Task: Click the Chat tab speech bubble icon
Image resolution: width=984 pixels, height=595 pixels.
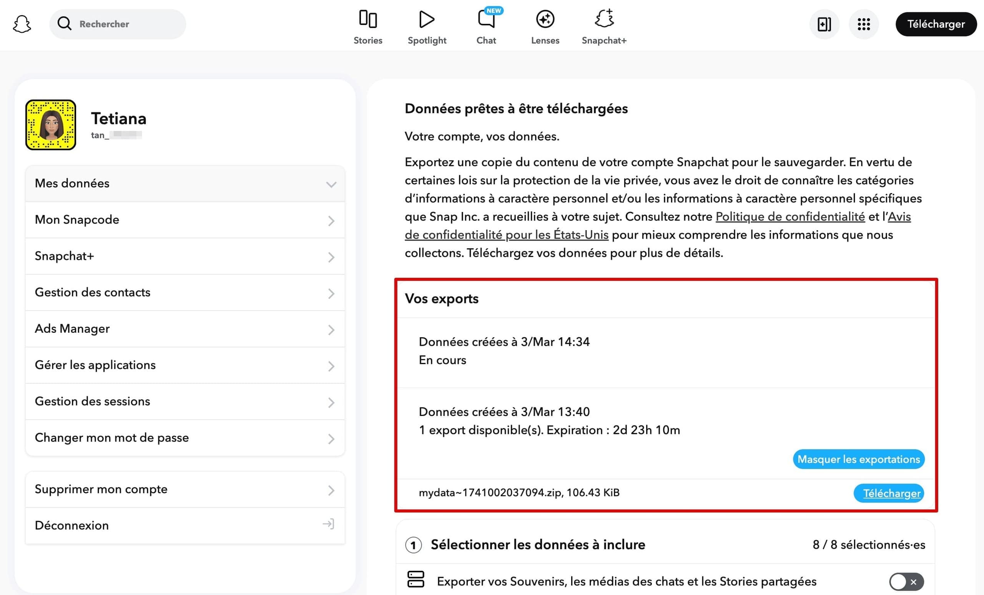Action: [486, 19]
